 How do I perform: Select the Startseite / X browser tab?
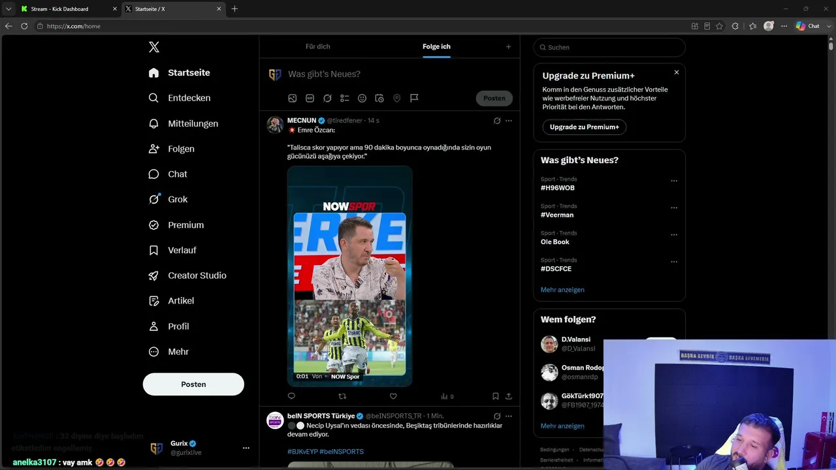[172, 9]
